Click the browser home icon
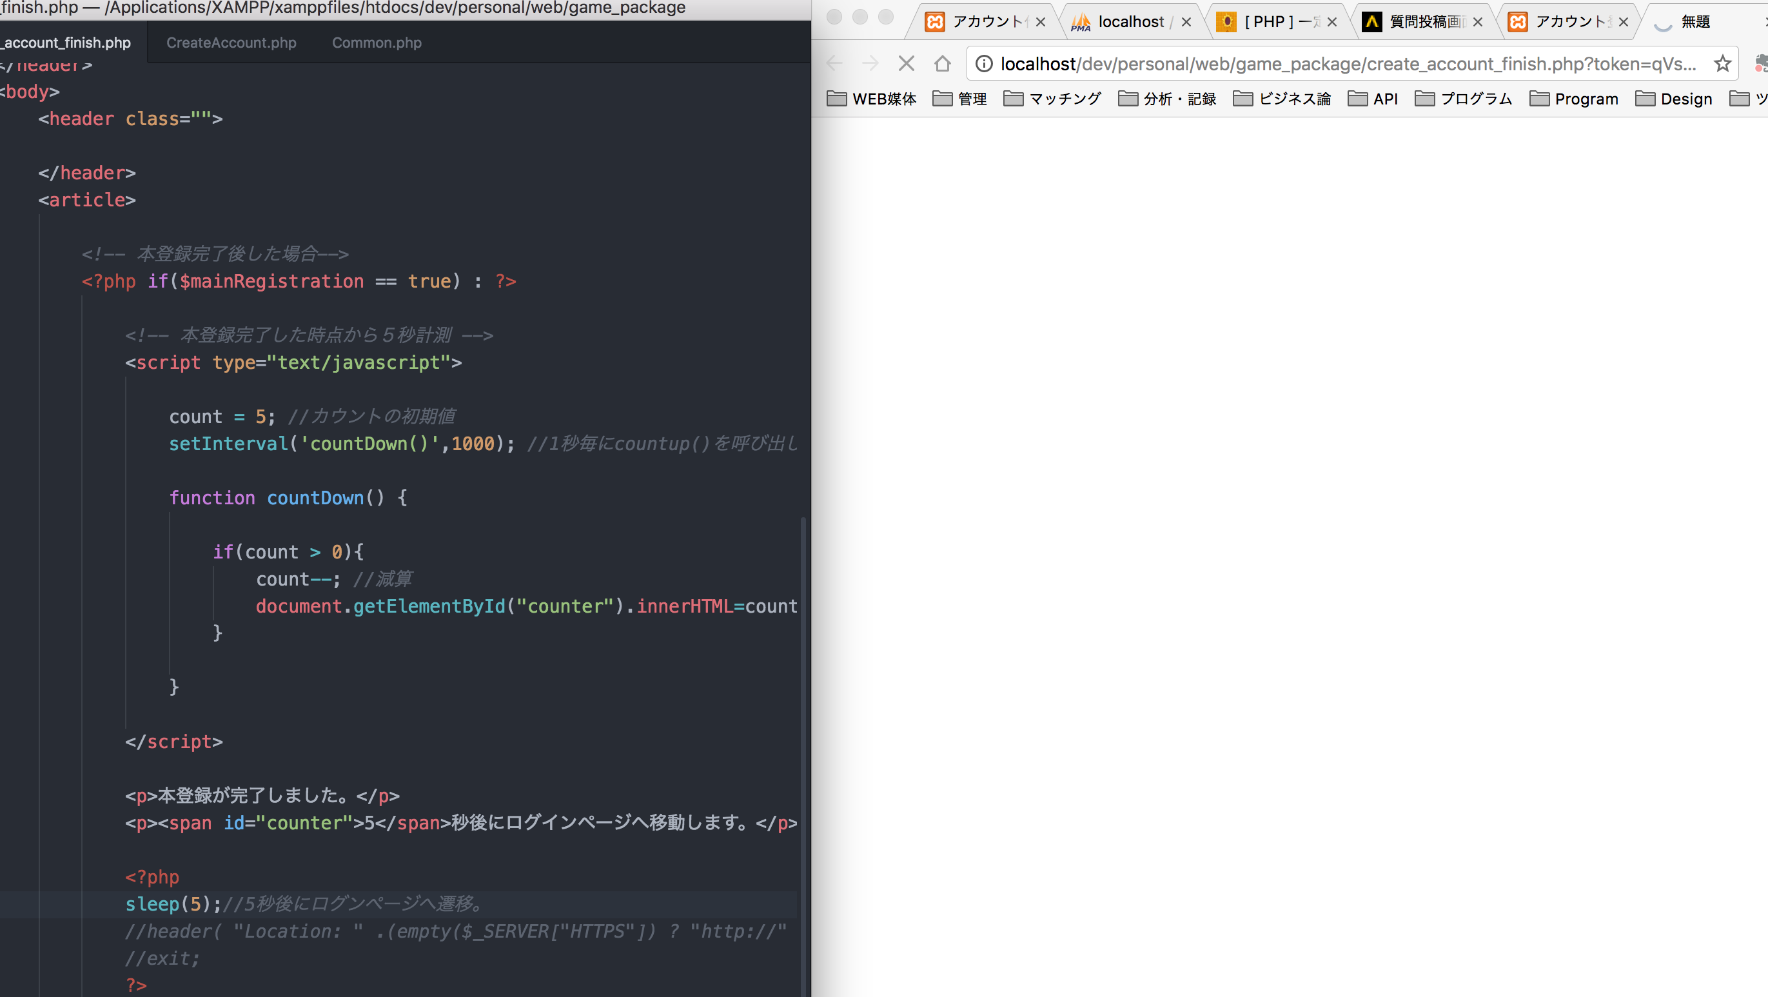Image resolution: width=1768 pixels, height=997 pixels. [942, 64]
